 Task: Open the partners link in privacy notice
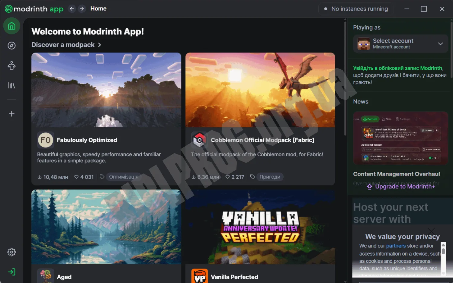[x=396, y=246]
